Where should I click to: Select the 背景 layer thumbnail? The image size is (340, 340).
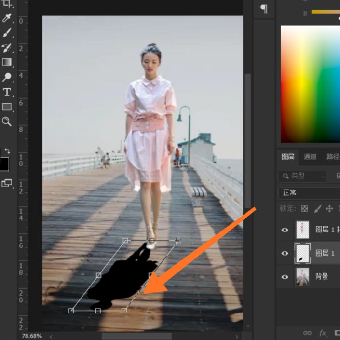[x=302, y=277]
